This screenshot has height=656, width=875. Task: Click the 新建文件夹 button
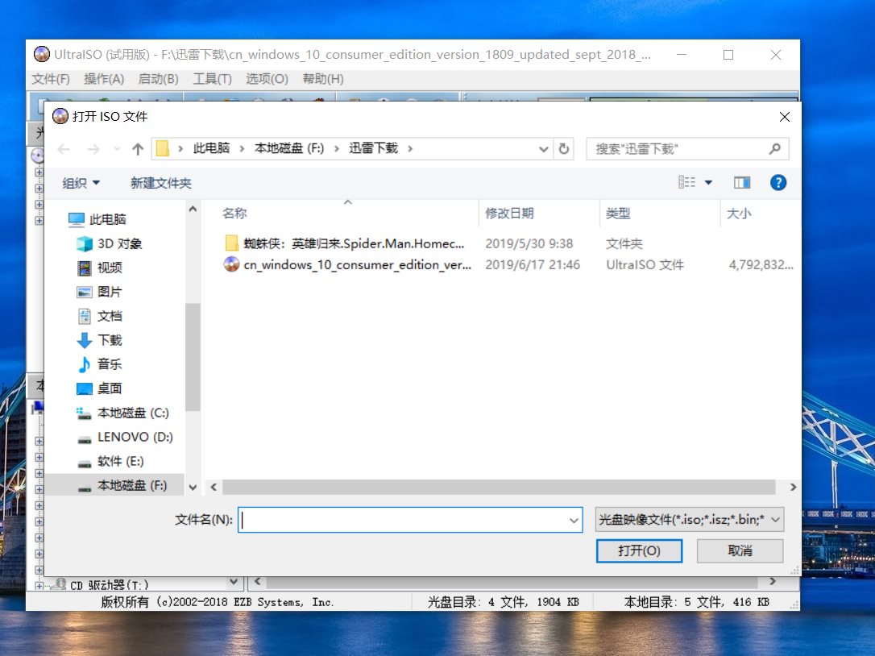tap(160, 183)
